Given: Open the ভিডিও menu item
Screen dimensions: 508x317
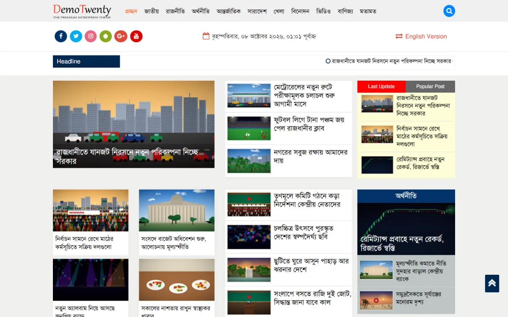Looking at the screenshot, I should pyautogui.click(x=324, y=11).
